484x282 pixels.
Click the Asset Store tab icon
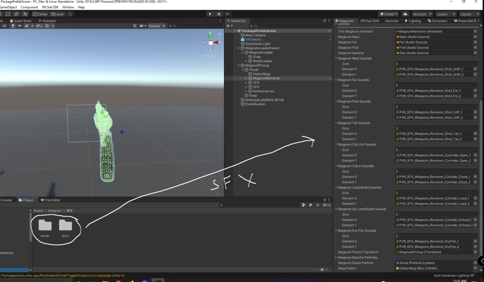11,20
